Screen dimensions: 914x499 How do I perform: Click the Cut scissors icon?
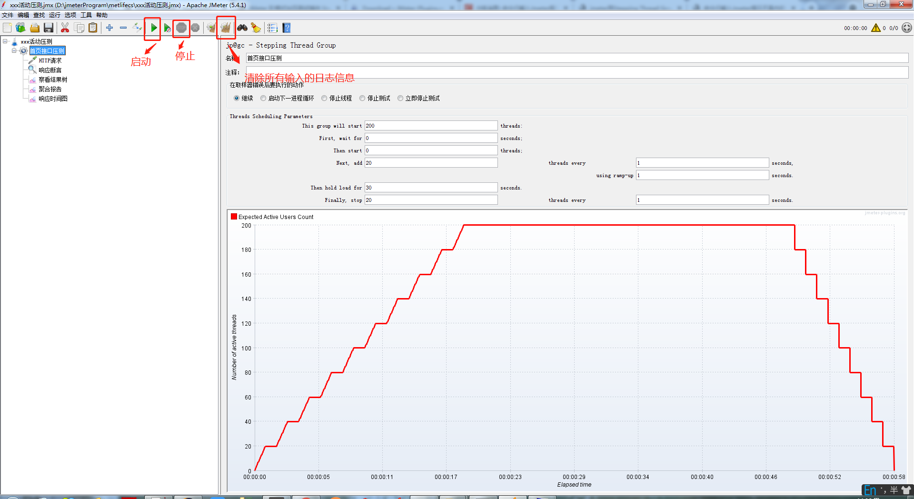(x=65, y=28)
